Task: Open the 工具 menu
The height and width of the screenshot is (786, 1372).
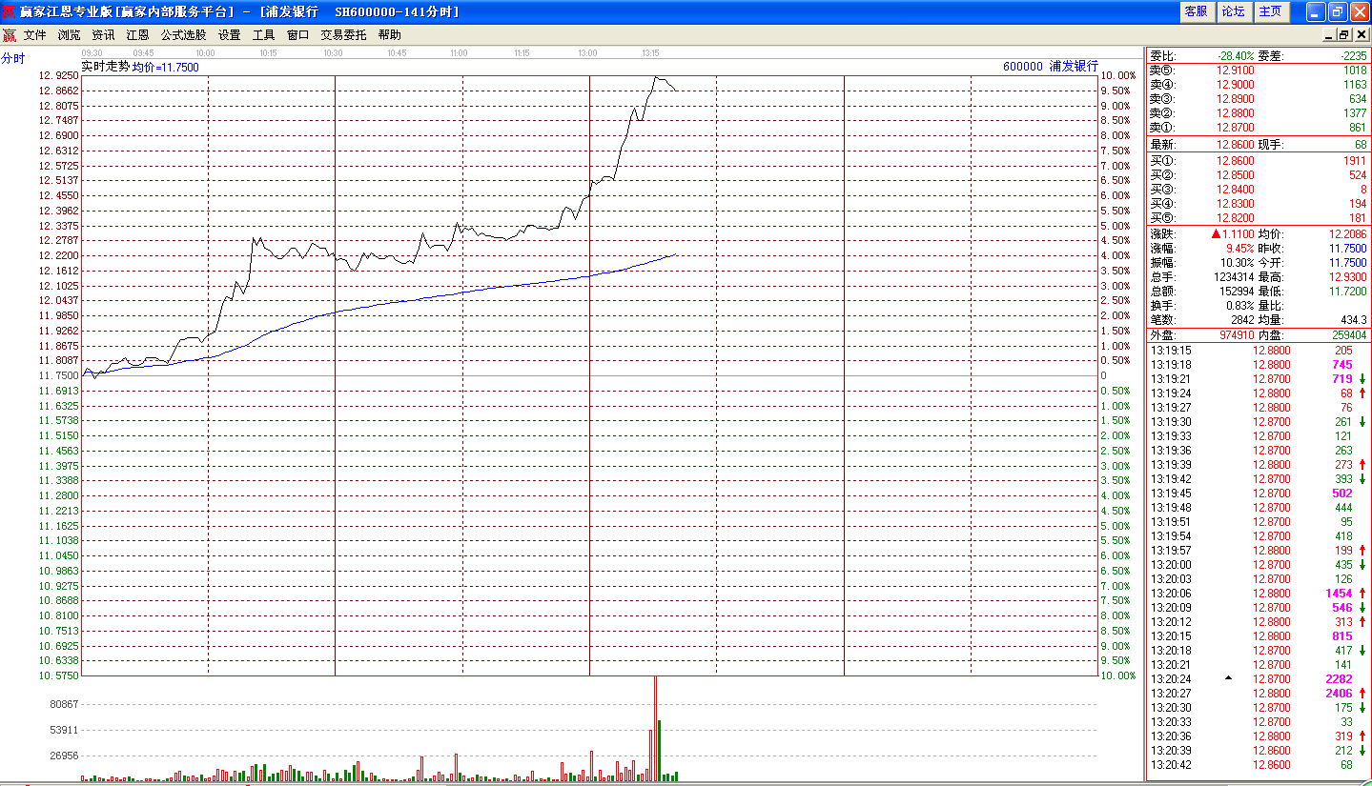Action: pyautogui.click(x=263, y=34)
